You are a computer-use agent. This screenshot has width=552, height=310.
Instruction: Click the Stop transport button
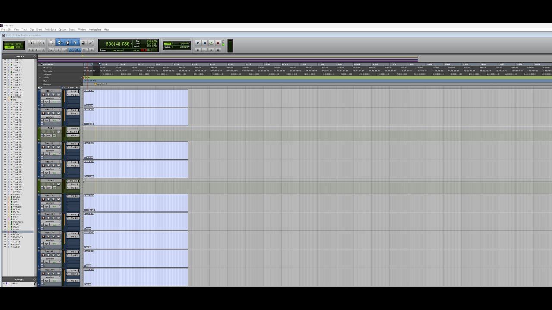click(x=204, y=43)
